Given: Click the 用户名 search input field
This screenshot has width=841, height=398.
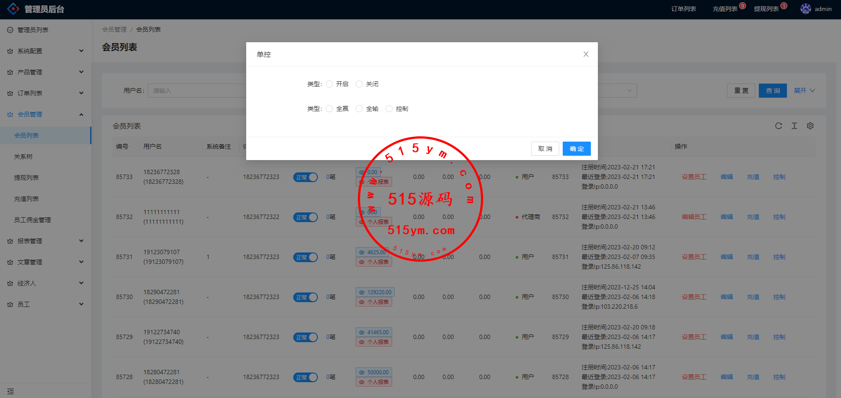Looking at the screenshot, I should [x=198, y=91].
